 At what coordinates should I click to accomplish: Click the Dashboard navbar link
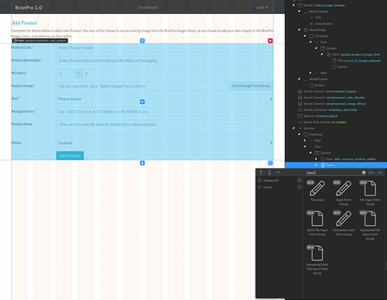[148, 7]
